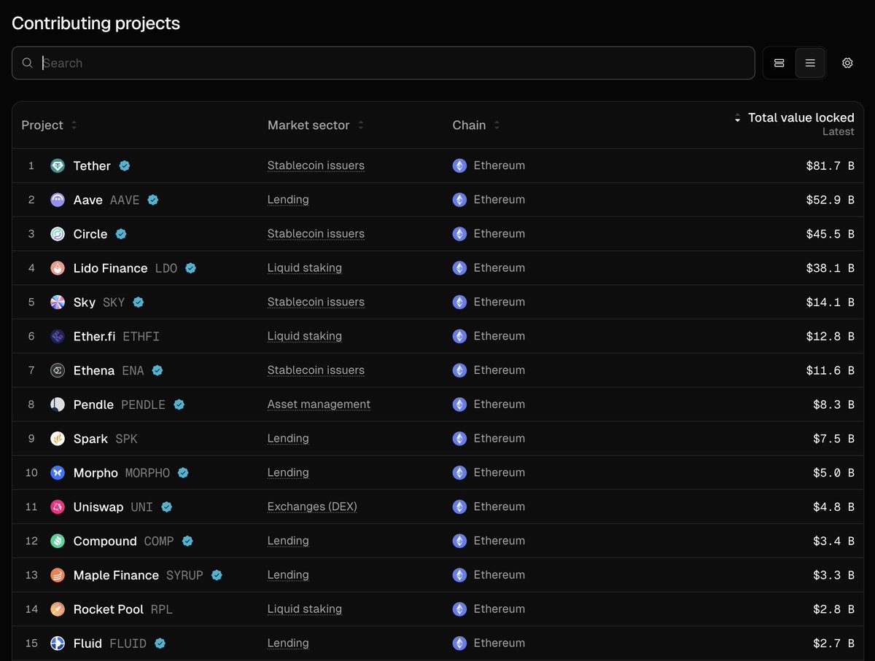This screenshot has width=875, height=661.
Task: Open Lending link in Spark row
Action: pyautogui.click(x=288, y=438)
